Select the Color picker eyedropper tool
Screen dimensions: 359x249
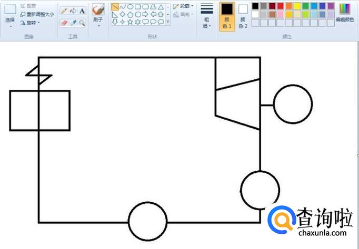pyautogui.click(x=73, y=23)
